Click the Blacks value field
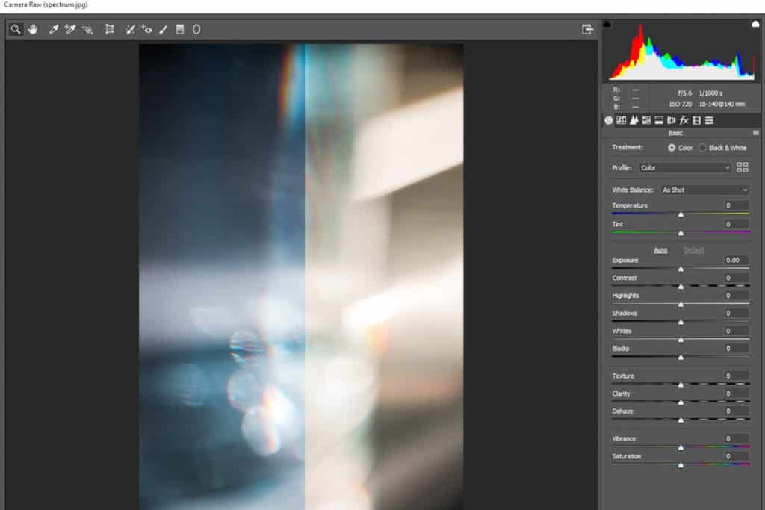The width and height of the screenshot is (765, 510). coord(736,349)
